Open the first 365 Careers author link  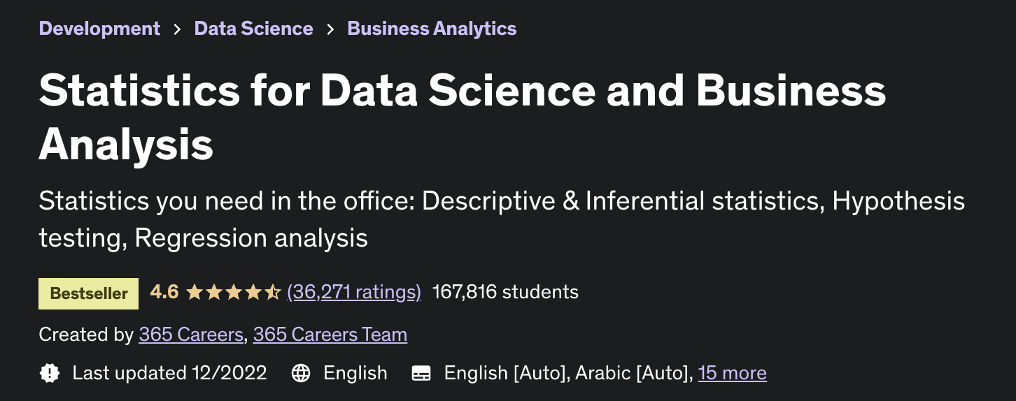point(191,335)
